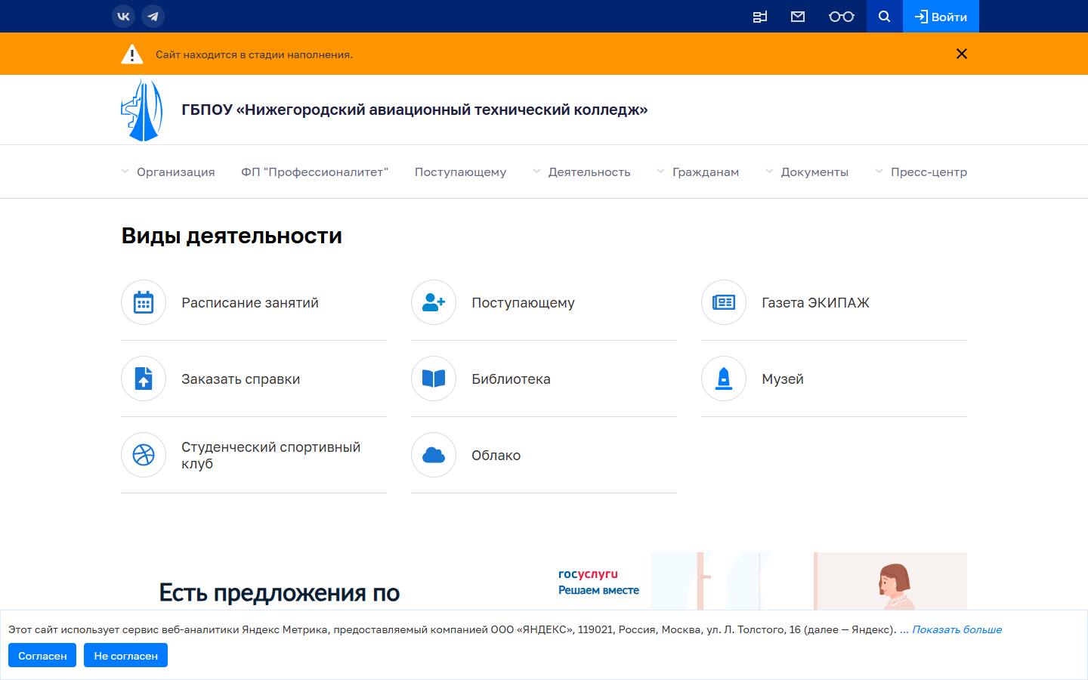Click the newspaper icon for Газета ЭКИПАЖ

[x=724, y=302]
